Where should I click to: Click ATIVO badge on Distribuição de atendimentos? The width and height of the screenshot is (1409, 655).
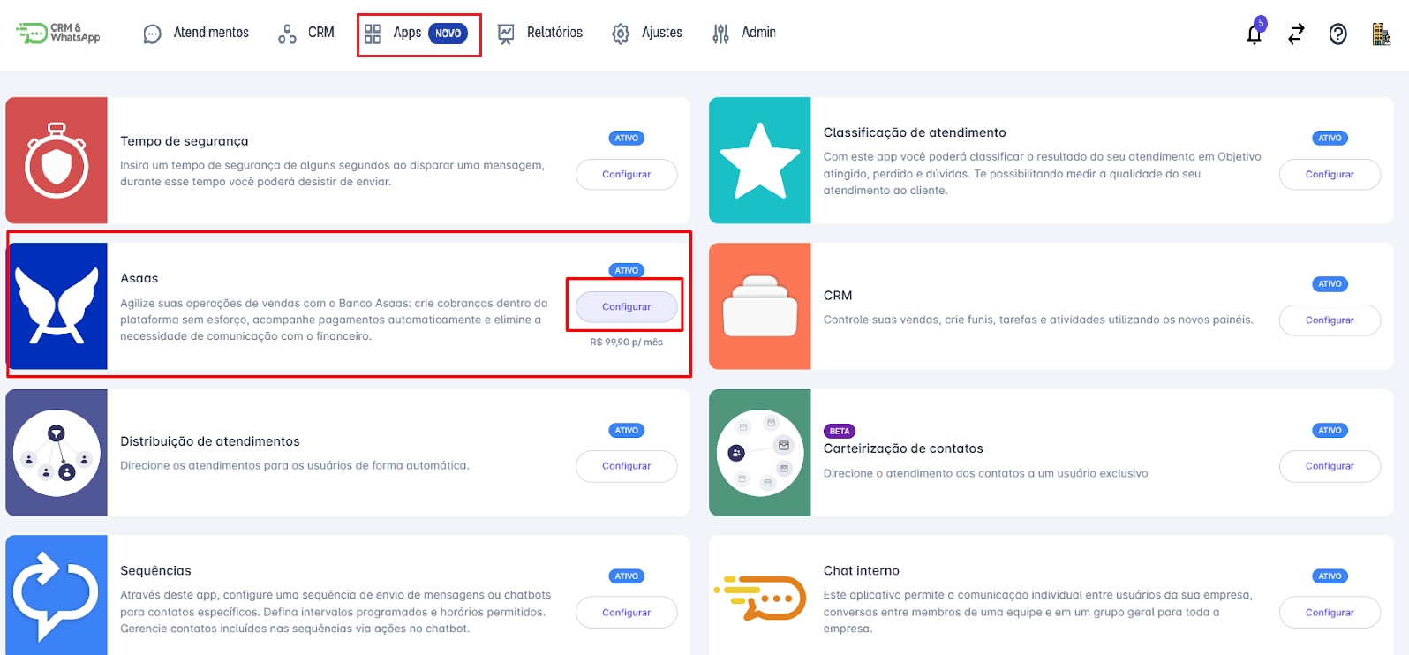[627, 431]
